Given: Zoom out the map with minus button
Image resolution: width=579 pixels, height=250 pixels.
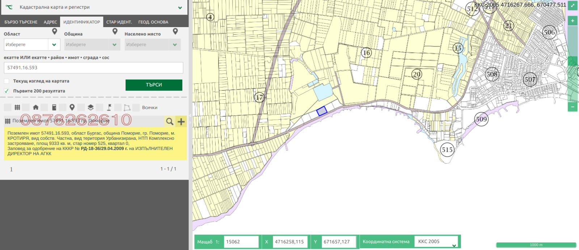Looking at the screenshot, I should [x=572, y=107].
